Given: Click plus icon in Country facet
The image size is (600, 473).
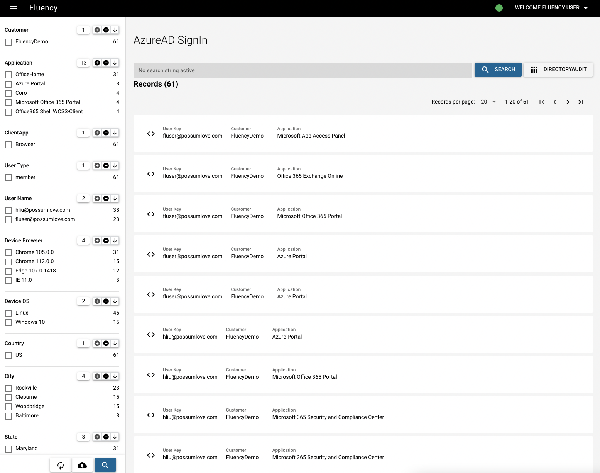Looking at the screenshot, I should (x=97, y=343).
